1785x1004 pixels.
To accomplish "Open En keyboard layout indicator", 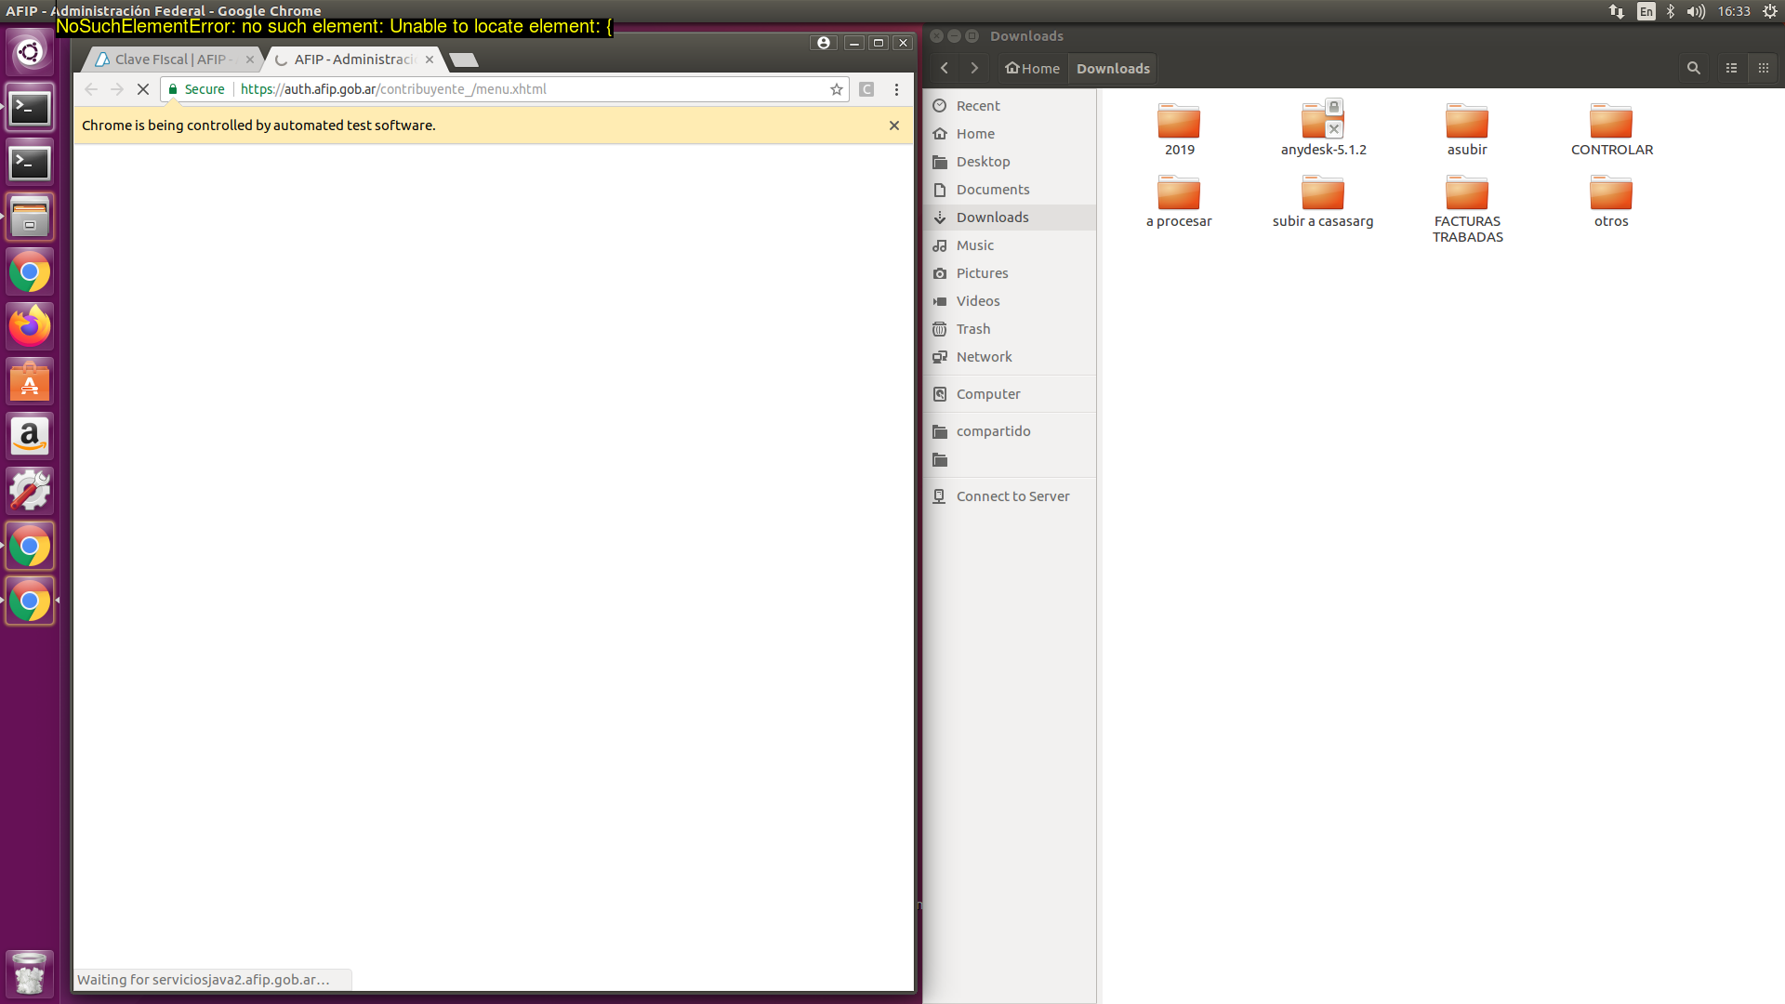I will point(1646,11).
